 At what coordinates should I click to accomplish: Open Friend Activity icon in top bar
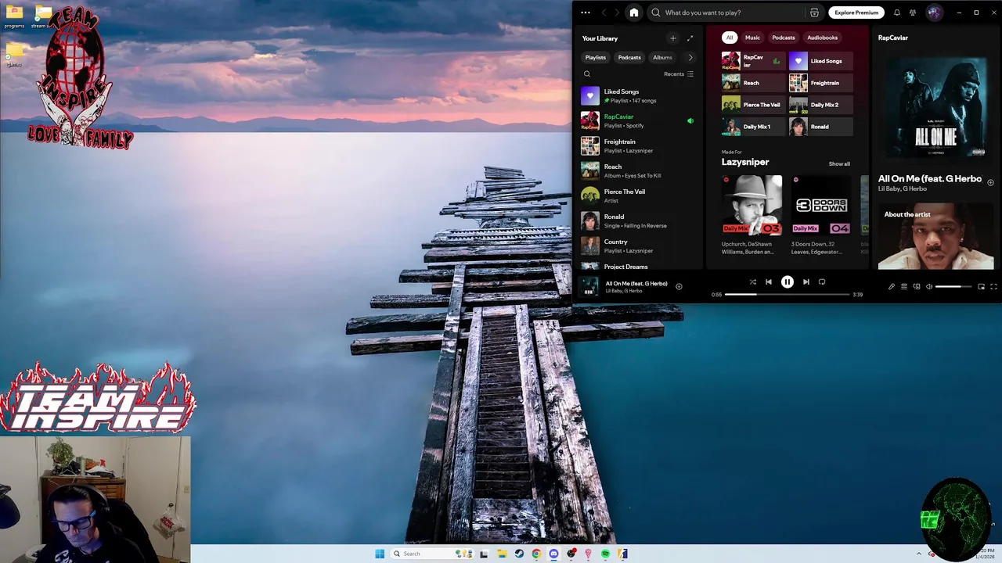click(913, 13)
